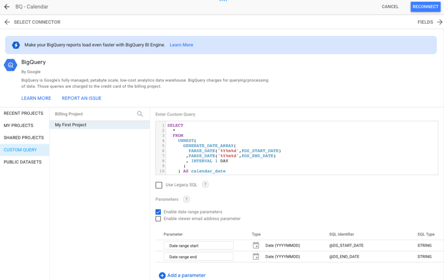
Task: Click the SQL Type column header
Action: click(x=426, y=234)
